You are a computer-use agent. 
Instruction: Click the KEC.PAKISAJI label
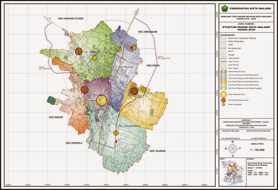(74, 143)
